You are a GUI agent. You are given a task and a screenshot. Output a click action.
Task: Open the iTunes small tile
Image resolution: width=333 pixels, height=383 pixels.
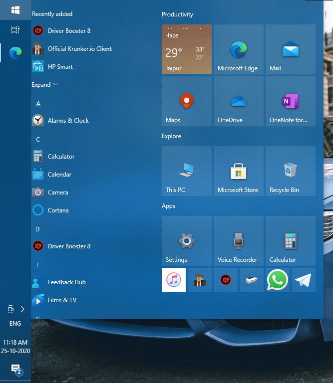[174, 280]
